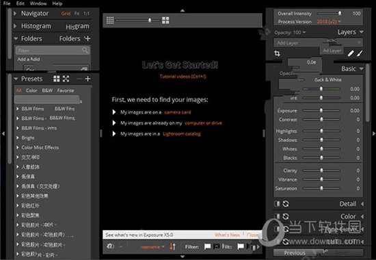Open the Window menu
The width and height of the screenshot is (376, 260).
[x=38, y=3]
